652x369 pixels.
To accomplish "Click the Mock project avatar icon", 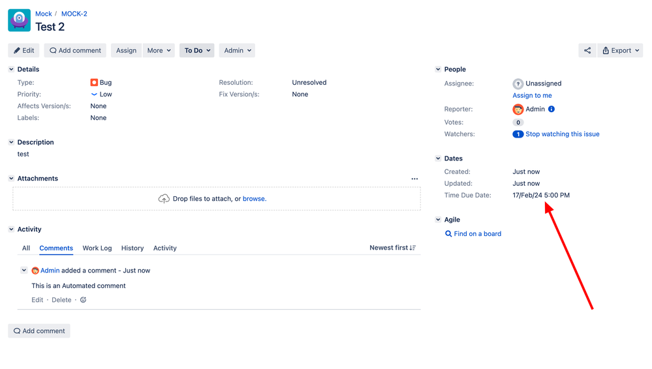I will point(19,20).
